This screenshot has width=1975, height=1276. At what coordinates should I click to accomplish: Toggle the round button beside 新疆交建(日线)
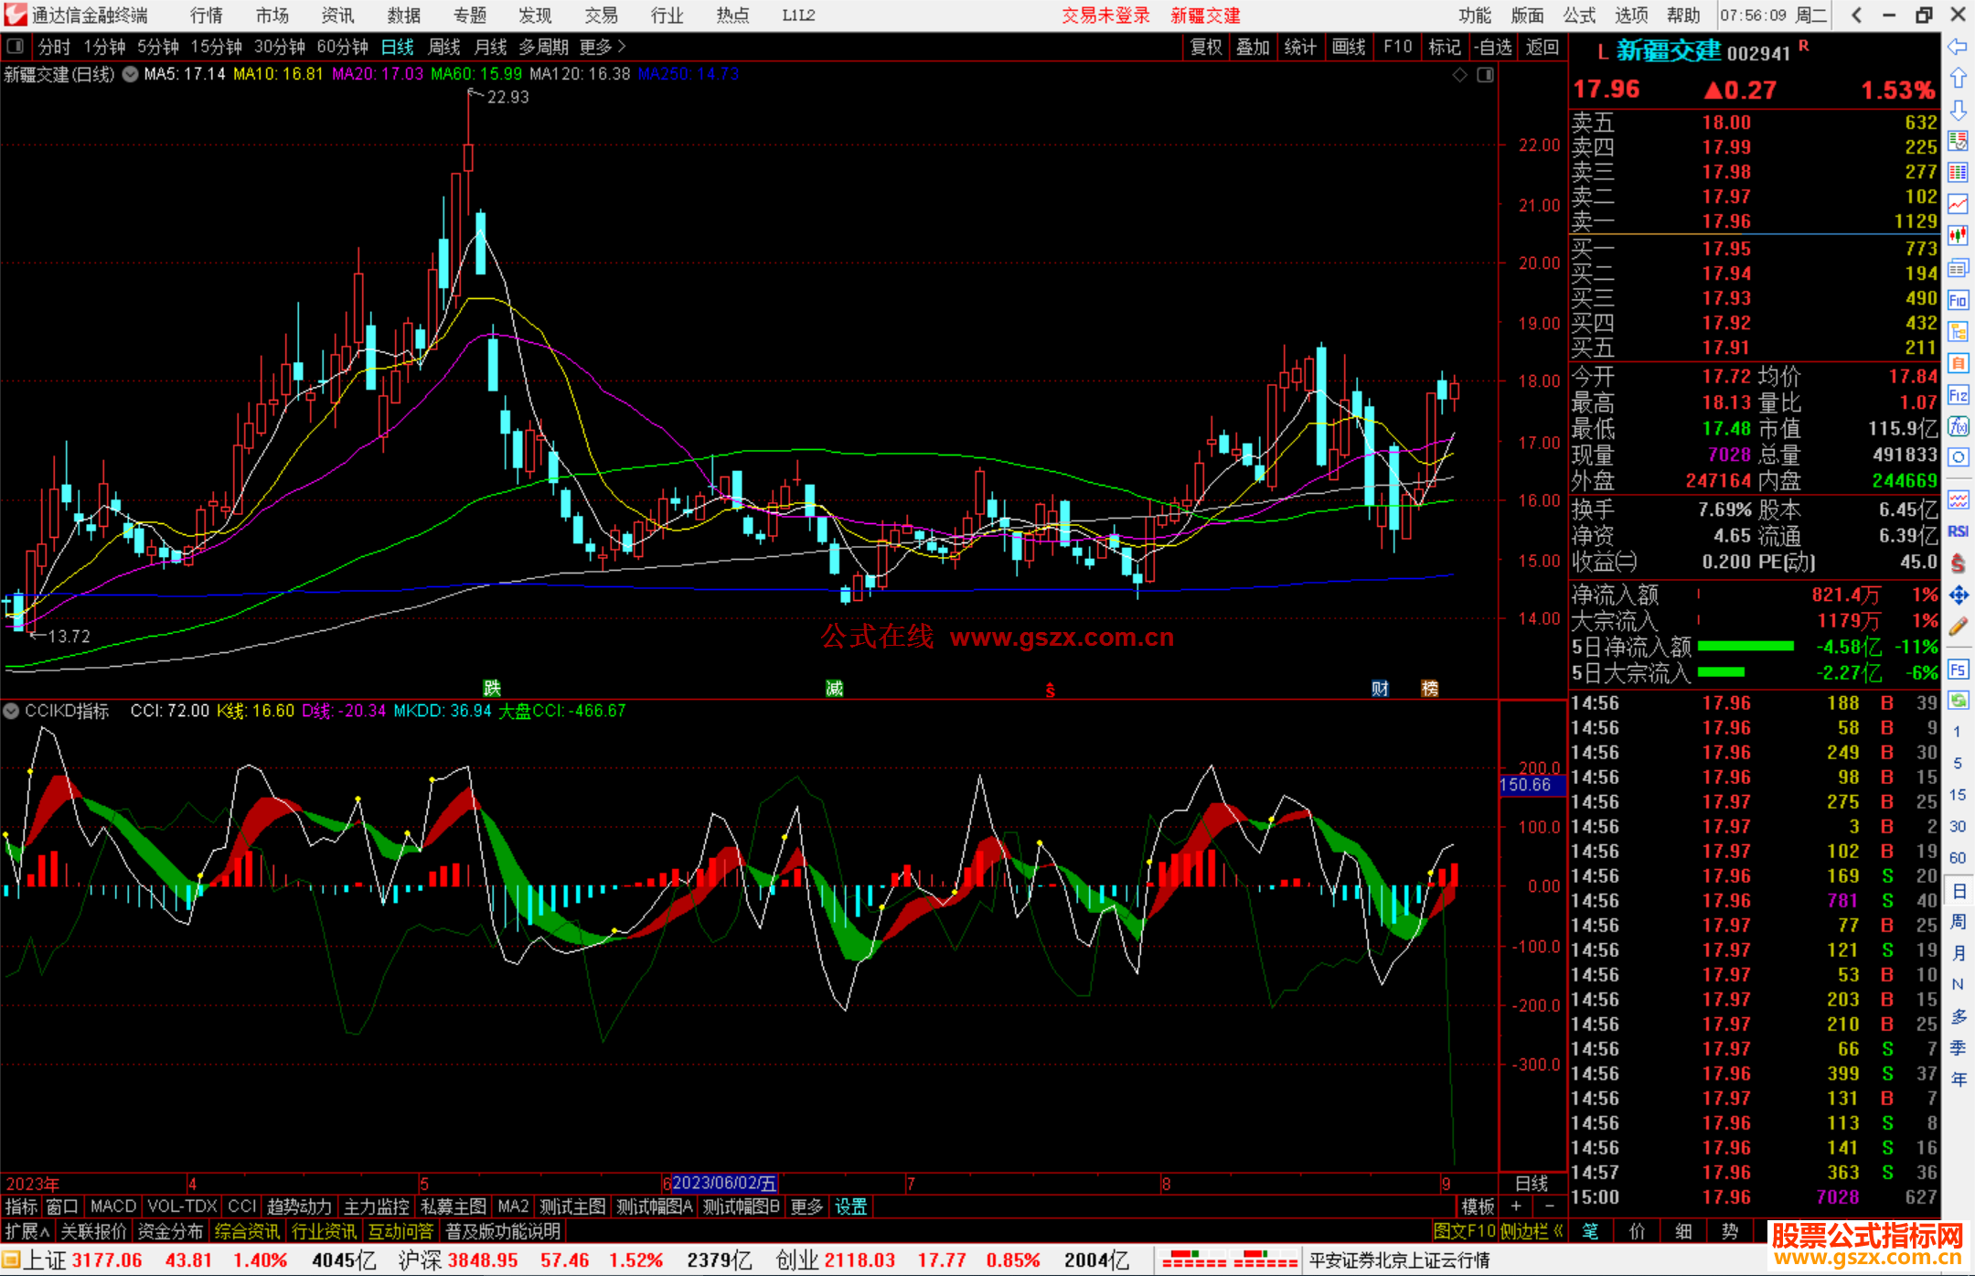click(x=130, y=74)
